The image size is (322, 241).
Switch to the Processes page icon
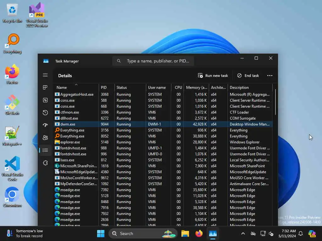pos(45,88)
